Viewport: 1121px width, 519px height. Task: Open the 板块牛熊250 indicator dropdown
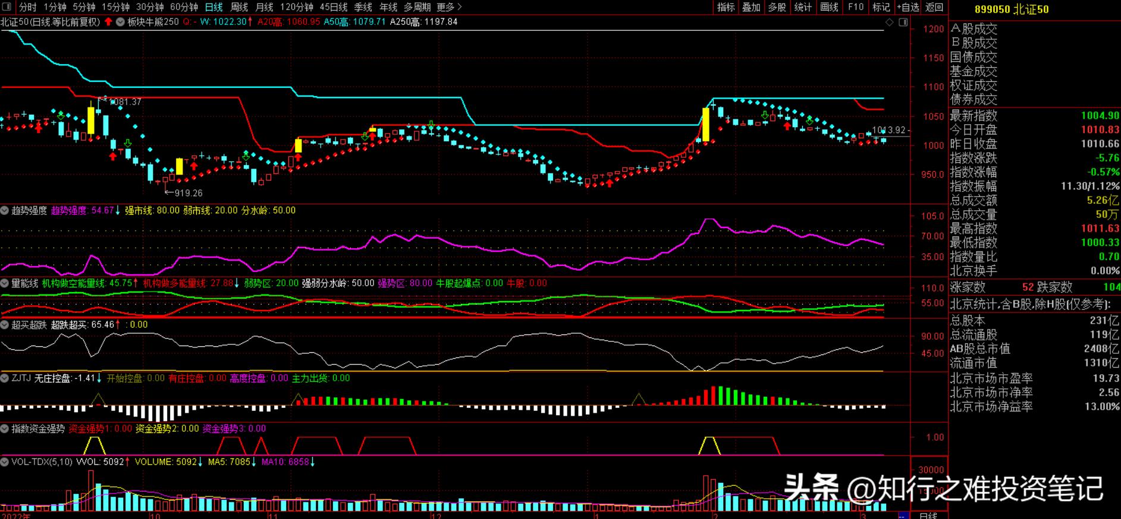pos(120,22)
